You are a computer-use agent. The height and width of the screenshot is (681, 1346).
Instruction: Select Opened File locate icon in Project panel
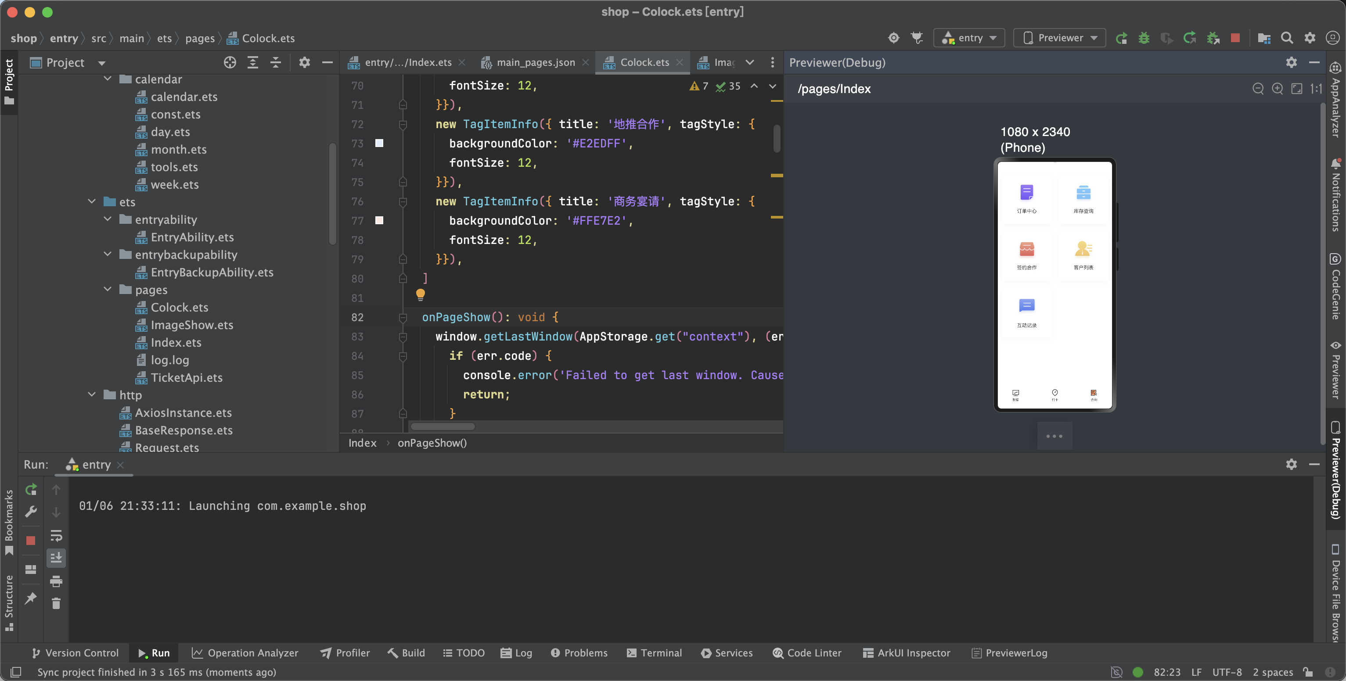[230, 63]
